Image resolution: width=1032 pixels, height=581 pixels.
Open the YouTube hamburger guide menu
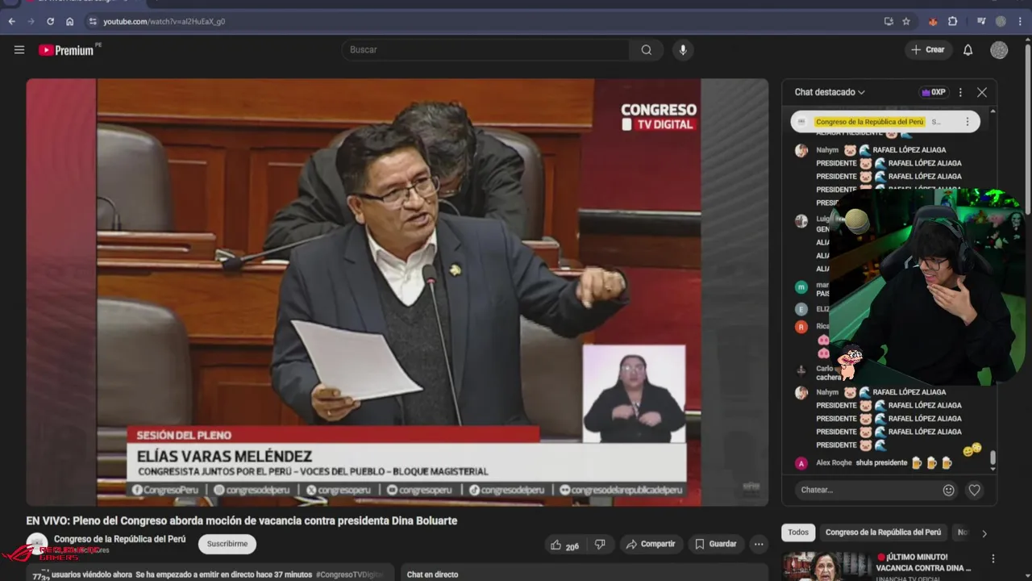click(x=19, y=50)
